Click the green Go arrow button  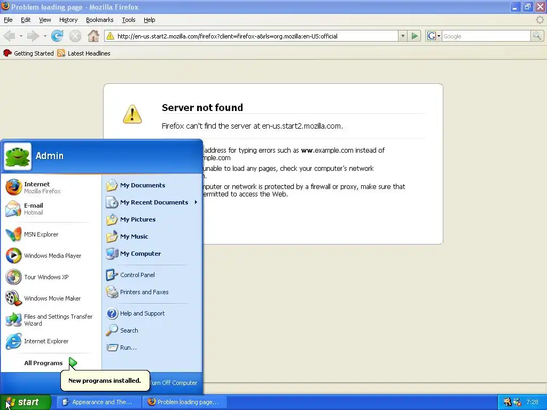pos(415,36)
